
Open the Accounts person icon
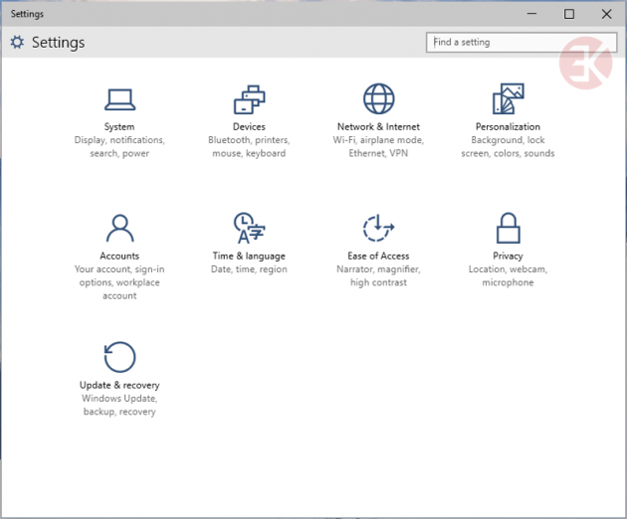[x=119, y=228]
